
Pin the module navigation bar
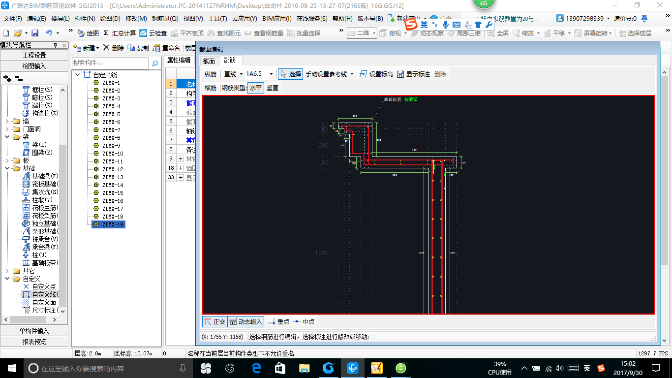56,45
